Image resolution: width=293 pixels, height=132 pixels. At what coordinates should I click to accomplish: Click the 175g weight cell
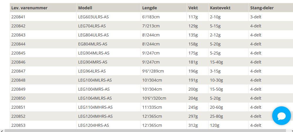[197, 53]
